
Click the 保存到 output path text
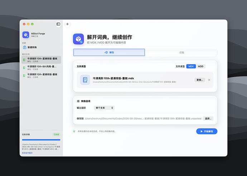143,119
